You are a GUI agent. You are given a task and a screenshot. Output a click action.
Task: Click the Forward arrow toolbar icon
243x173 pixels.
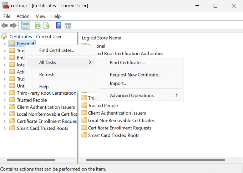[13, 25]
